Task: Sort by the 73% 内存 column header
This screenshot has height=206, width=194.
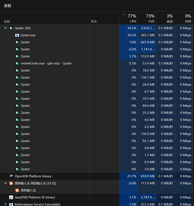Action: (x=147, y=18)
